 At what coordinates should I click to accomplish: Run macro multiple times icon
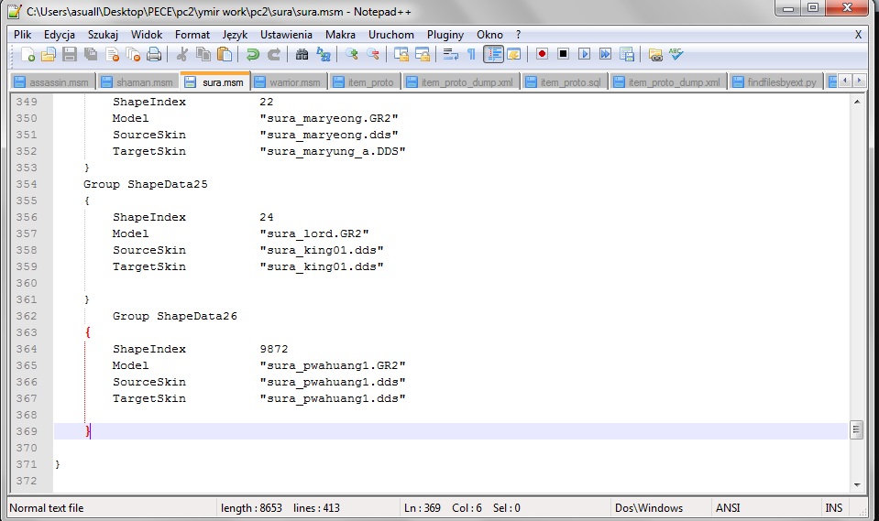tap(606, 54)
